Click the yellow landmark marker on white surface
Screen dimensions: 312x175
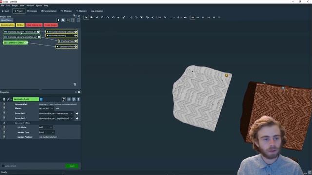click(226, 75)
